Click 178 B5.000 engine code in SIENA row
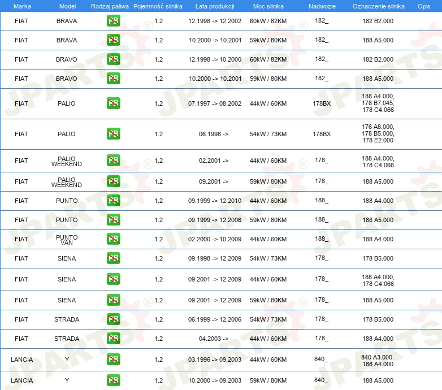442x390 pixels. point(378,258)
